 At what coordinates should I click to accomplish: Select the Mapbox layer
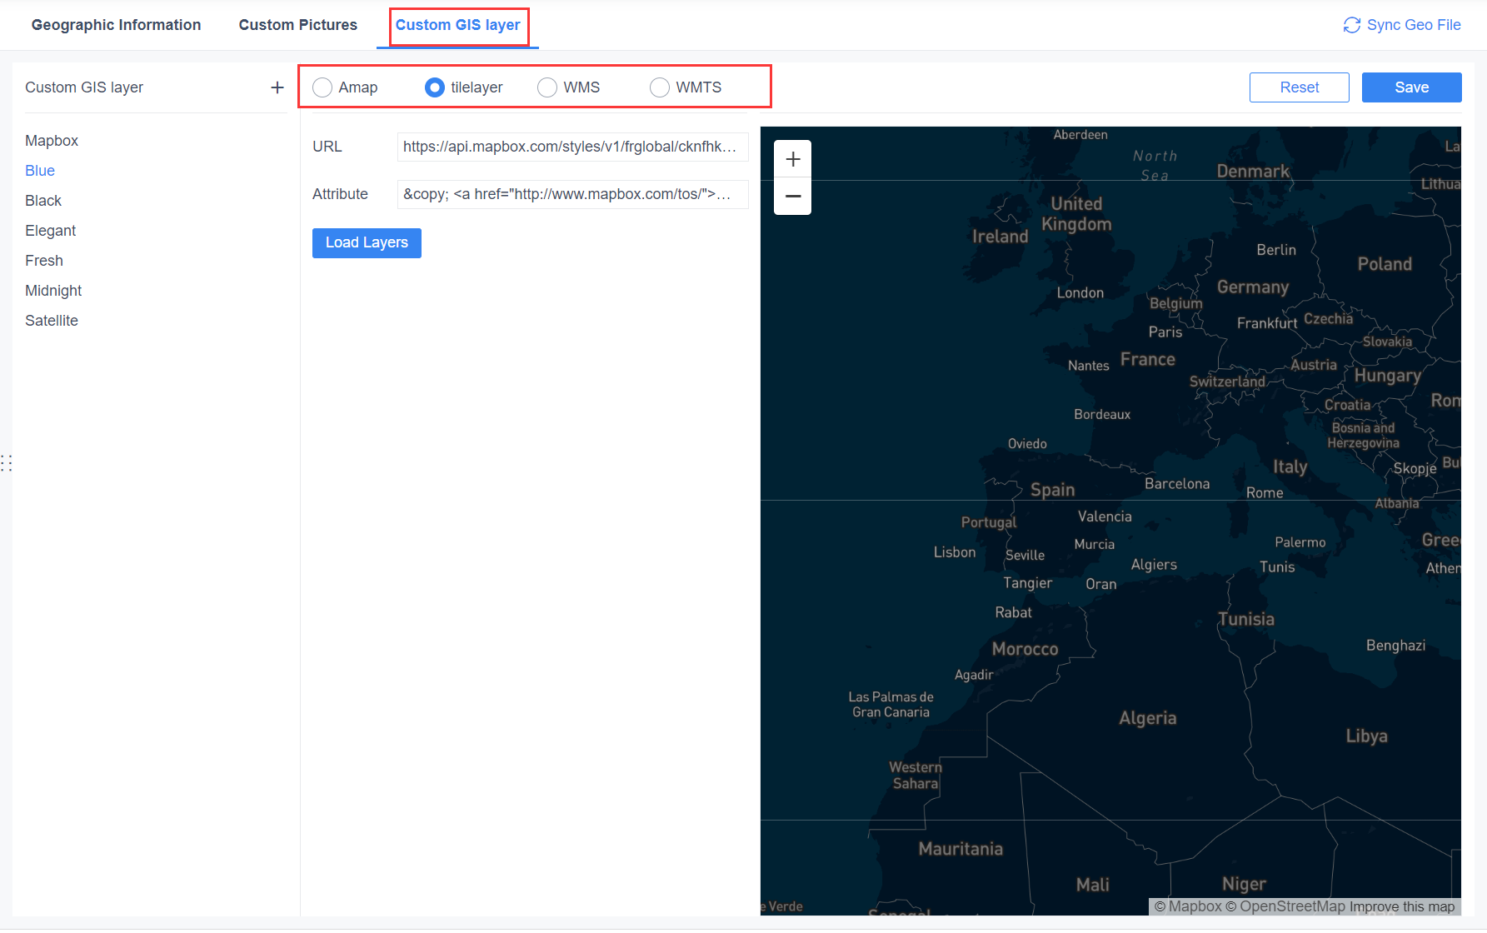(52, 141)
